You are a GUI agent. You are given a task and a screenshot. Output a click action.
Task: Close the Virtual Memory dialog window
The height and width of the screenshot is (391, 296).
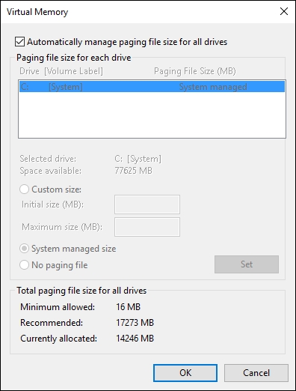click(284, 11)
